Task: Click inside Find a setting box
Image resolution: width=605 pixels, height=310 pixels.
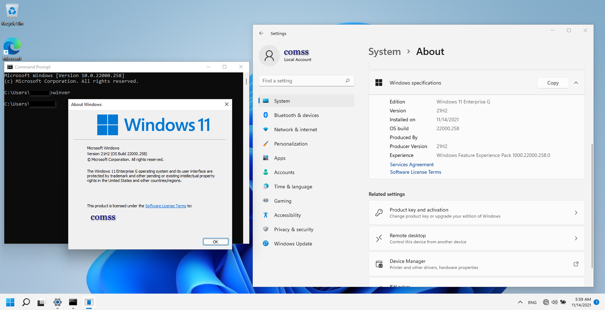Action: [306, 81]
